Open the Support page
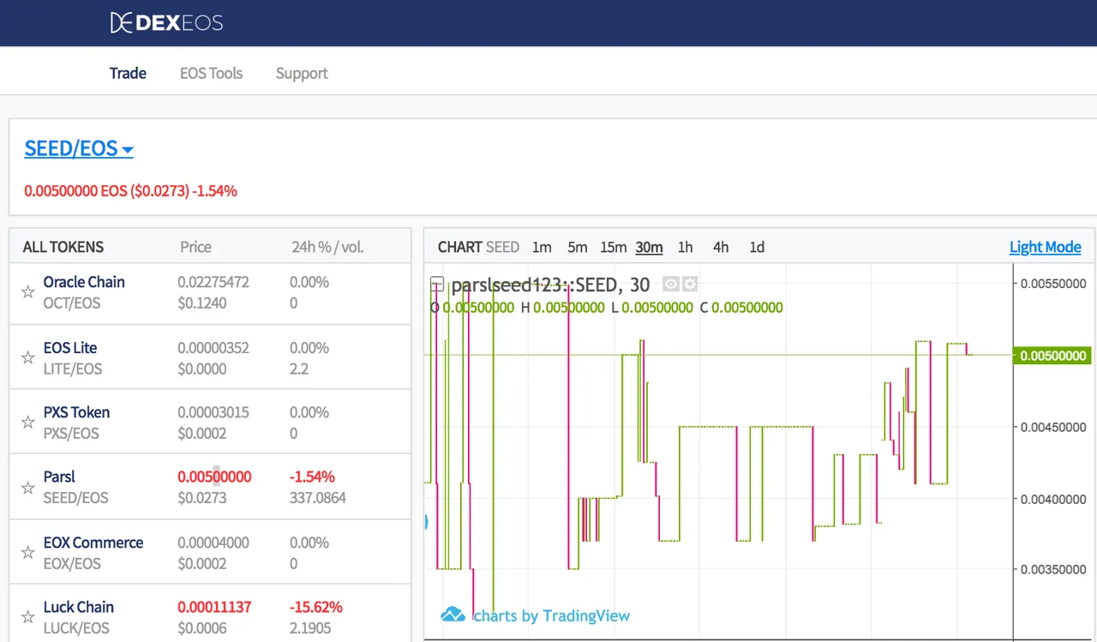The image size is (1097, 642). point(302,73)
